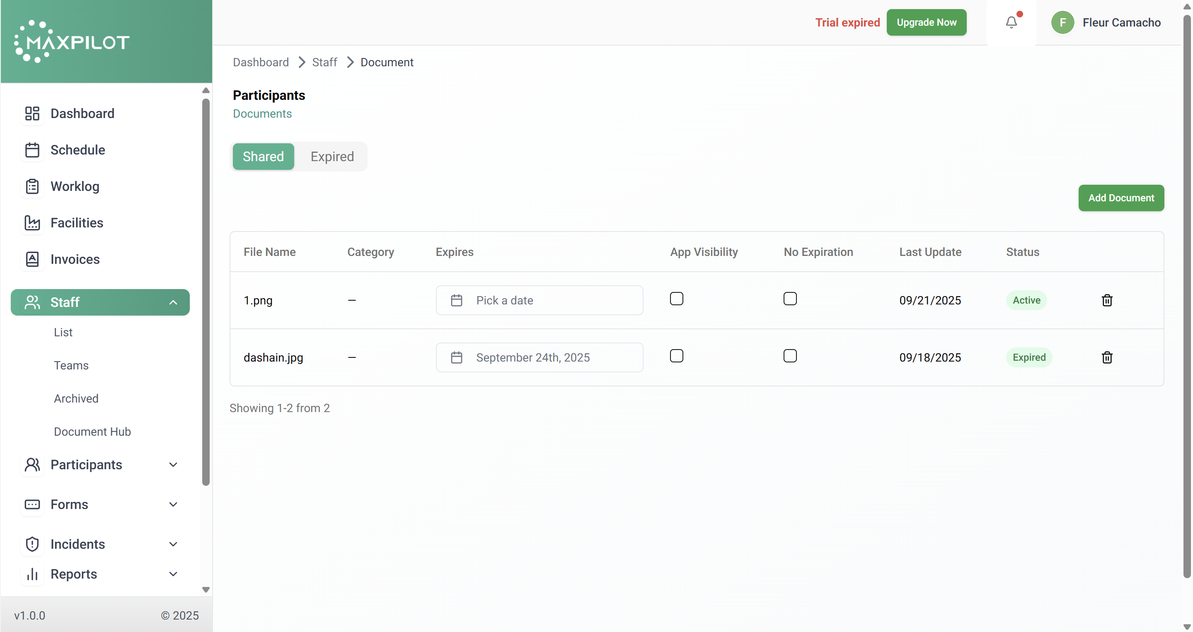The width and height of the screenshot is (1193, 632).
Task: Enable App Visibility for 1.png
Action: coord(676,299)
